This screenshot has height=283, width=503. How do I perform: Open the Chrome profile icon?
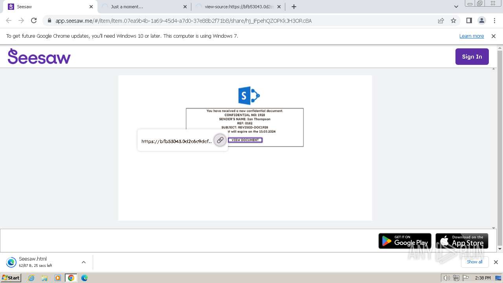[x=481, y=21]
